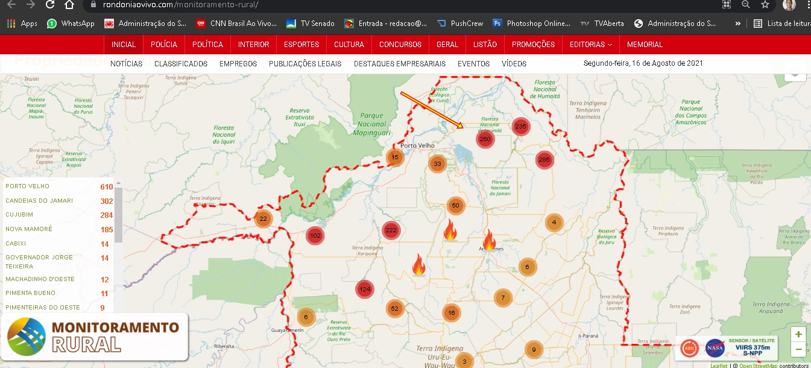Bookmark this page with the star icon
This screenshot has height=368, width=811.
pyautogui.click(x=765, y=5)
